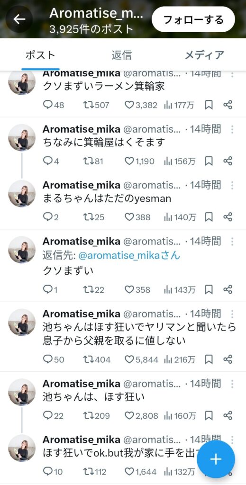The width and height of the screenshot is (246, 485).
Task: Open the compose post plus button
Action: [x=216, y=459]
